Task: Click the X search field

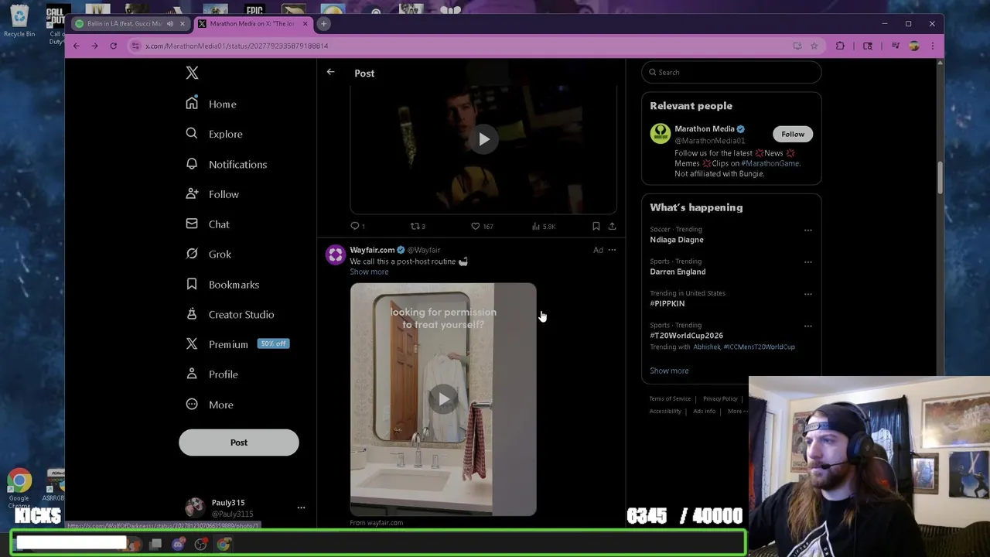Action: (731, 72)
